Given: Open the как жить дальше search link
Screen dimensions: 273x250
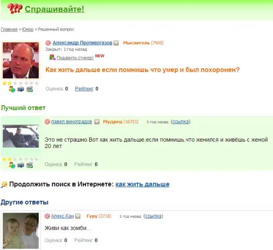Looking at the screenshot, I should tap(142, 184).
